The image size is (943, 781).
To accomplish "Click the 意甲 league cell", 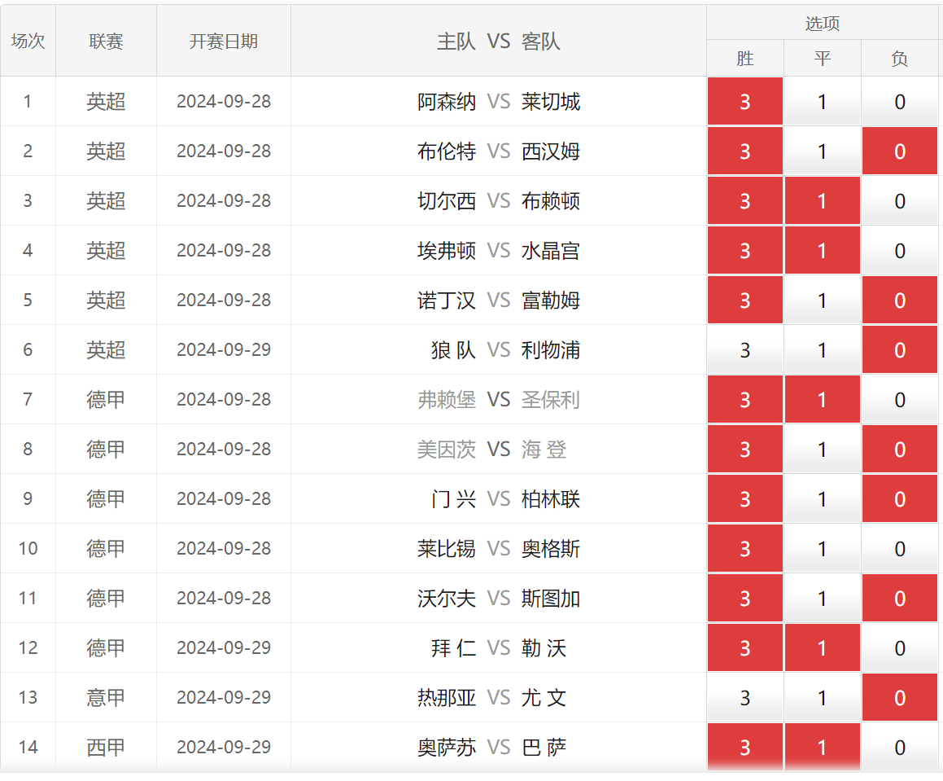I will [x=106, y=697].
